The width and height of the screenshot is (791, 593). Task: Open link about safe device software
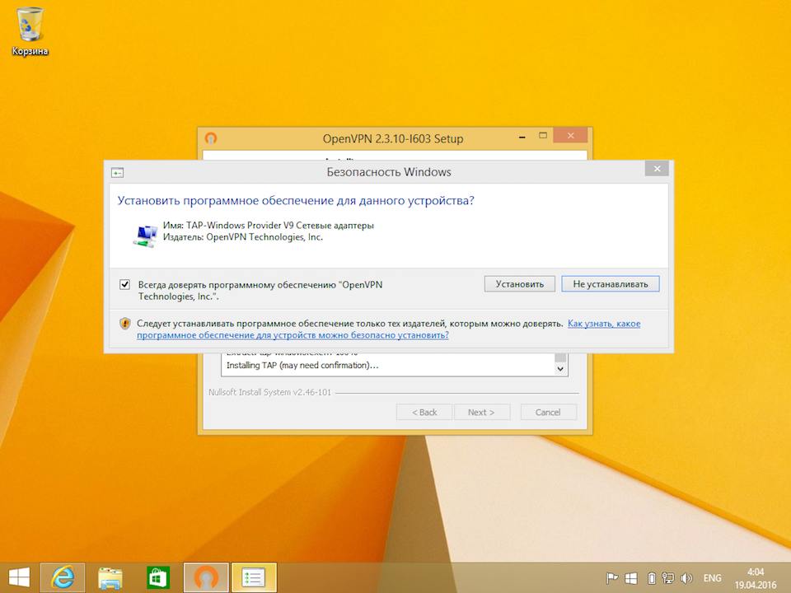click(x=388, y=329)
